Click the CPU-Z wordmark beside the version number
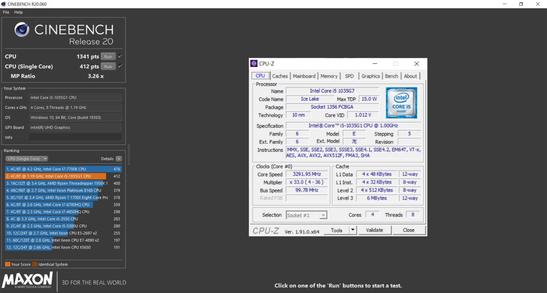Viewport: 547px width, 293px height. 266,231
